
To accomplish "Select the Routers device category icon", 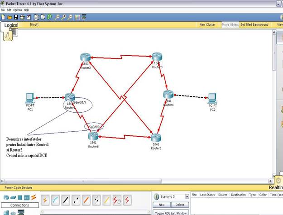I will point(6,197).
